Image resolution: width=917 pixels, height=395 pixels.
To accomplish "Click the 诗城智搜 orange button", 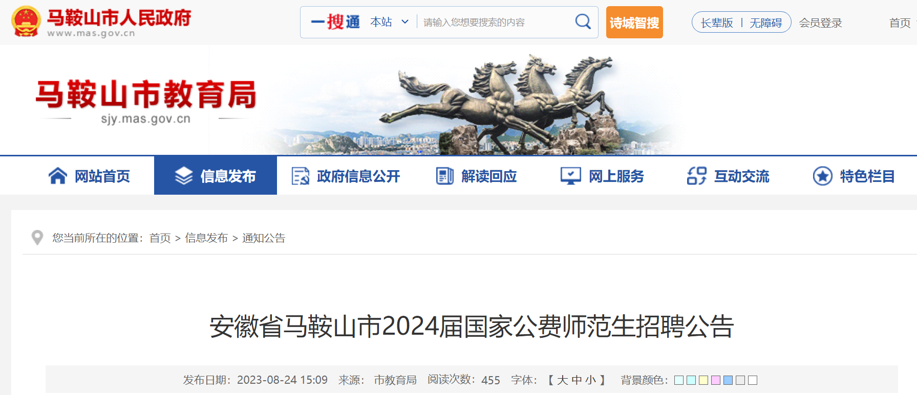I will point(634,22).
